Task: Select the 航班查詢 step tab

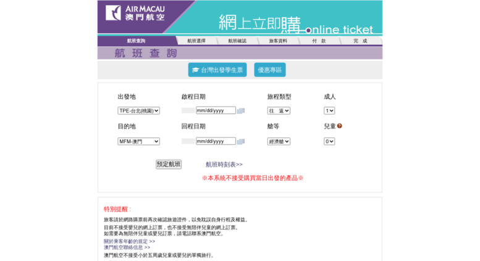Action: (x=137, y=41)
